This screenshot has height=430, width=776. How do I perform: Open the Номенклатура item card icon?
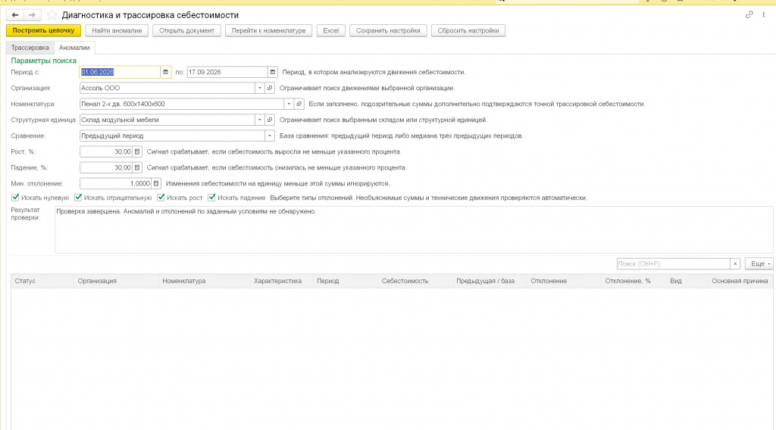coord(299,104)
